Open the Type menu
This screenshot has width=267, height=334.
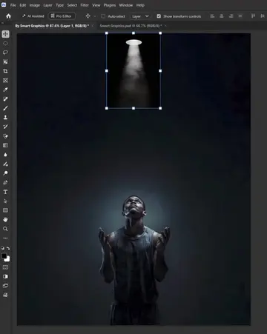coord(59,5)
